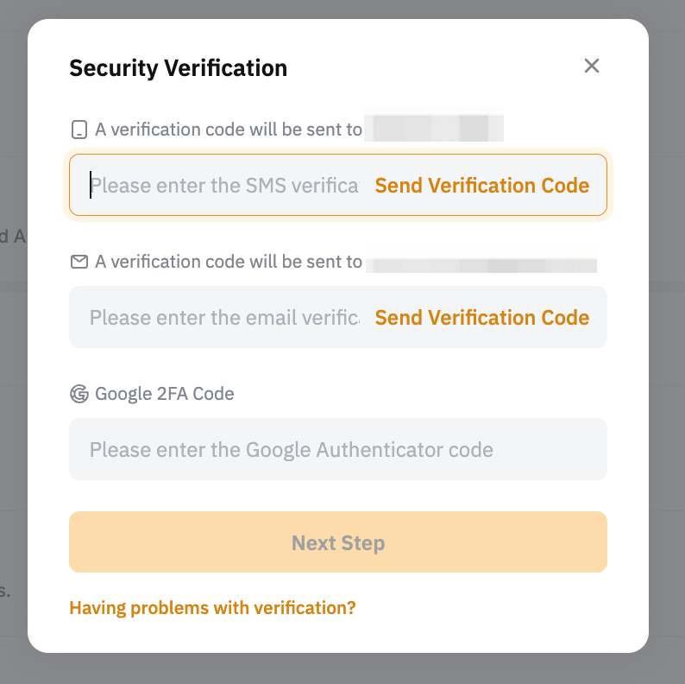
Task: Click the SMS "verification code will be sent" text
Action: click(229, 130)
